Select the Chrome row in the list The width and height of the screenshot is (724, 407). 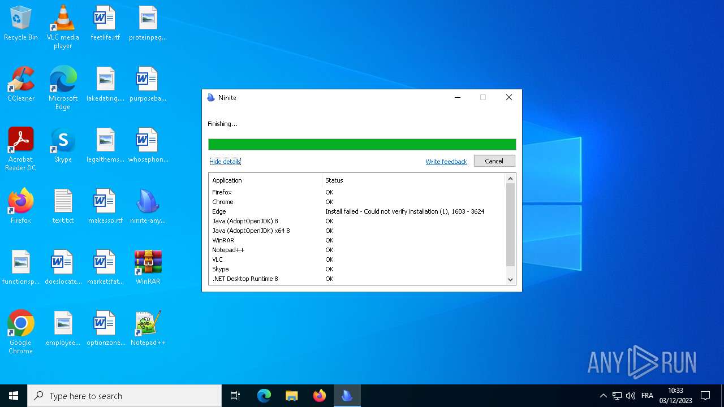[x=357, y=202]
